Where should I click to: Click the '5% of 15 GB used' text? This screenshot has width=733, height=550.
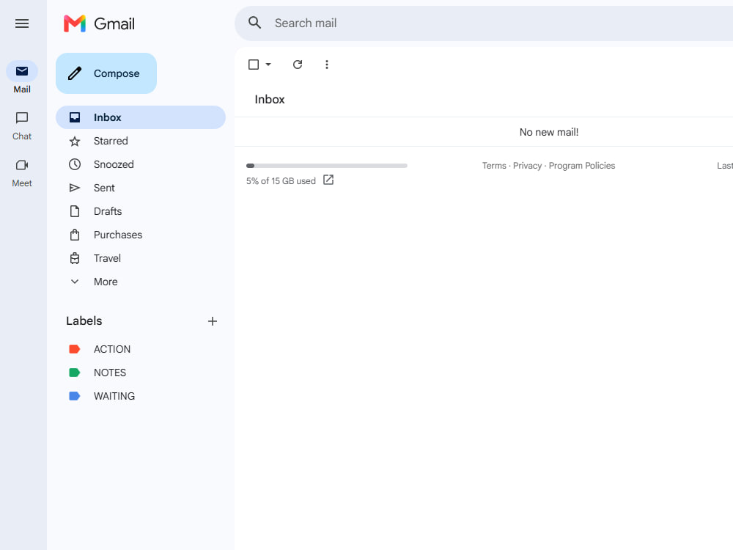click(281, 181)
